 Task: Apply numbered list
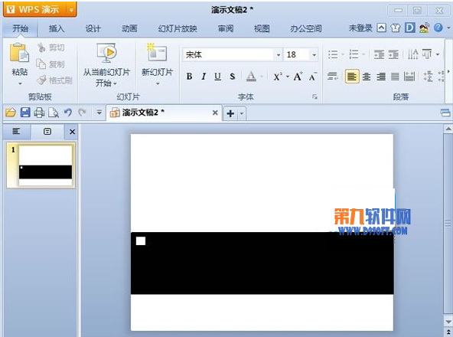(354, 54)
